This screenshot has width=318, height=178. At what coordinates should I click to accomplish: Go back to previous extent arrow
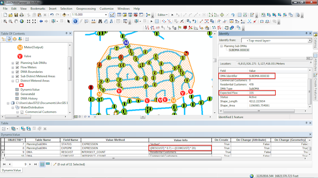[x=41, y=21]
